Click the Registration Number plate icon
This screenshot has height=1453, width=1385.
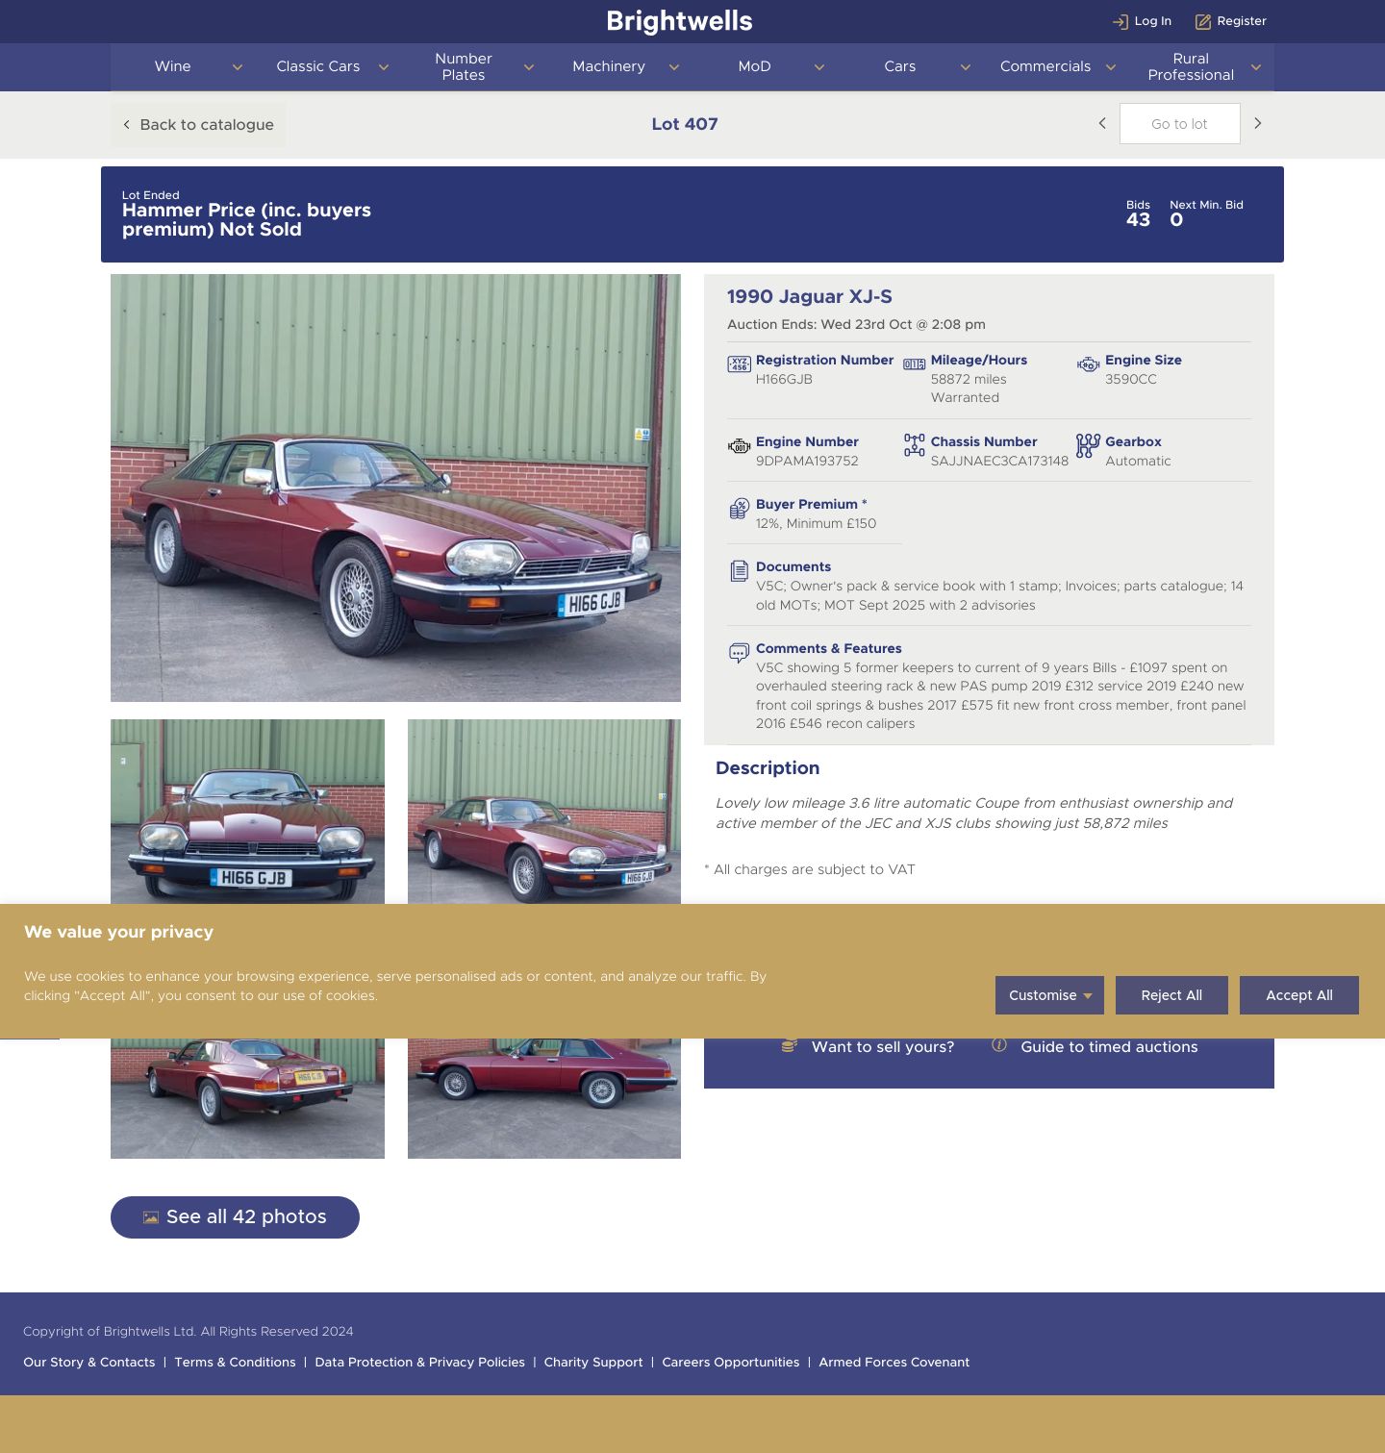[739, 364]
